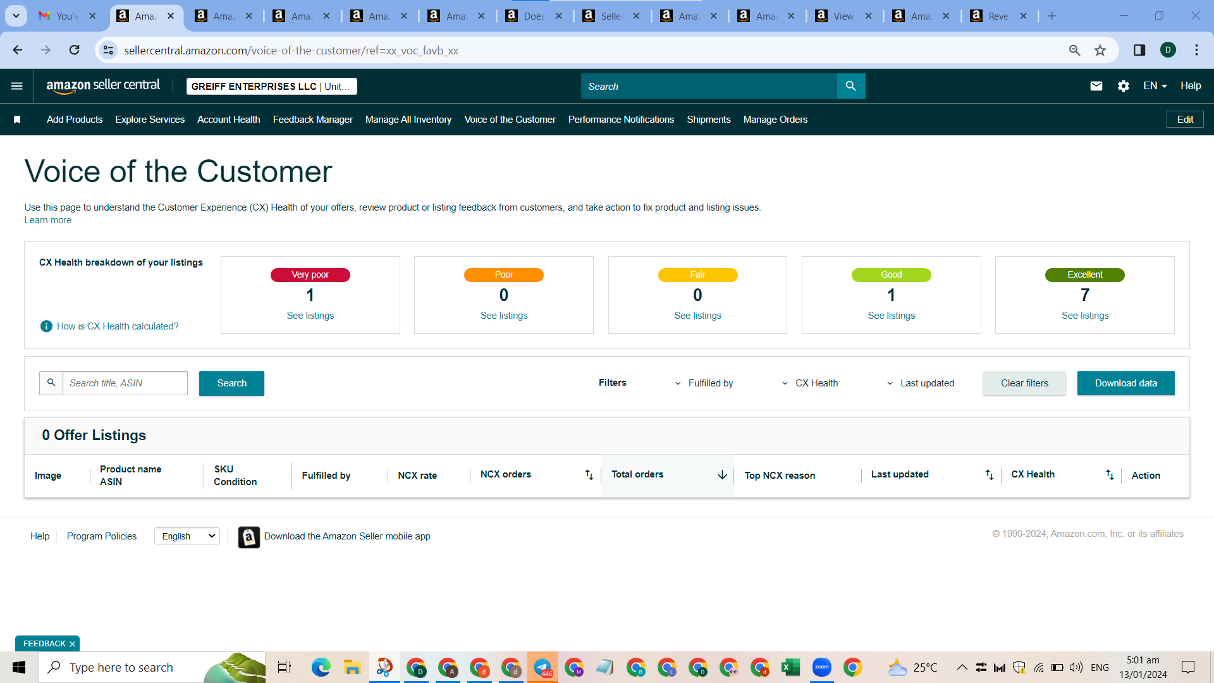The image size is (1214, 683).
Task: Expand the CX Health filter
Action: pyautogui.click(x=809, y=383)
